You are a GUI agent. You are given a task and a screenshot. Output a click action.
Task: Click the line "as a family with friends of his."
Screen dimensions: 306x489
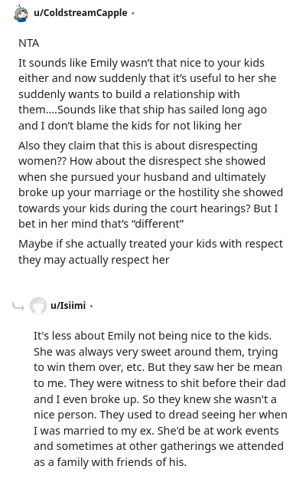pyautogui.click(x=110, y=462)
